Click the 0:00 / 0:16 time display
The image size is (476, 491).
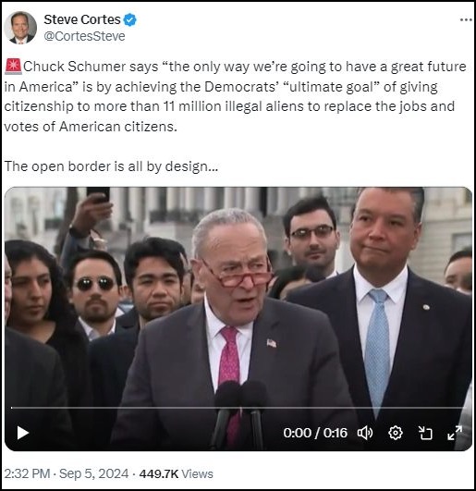click(x=315, y=433)
